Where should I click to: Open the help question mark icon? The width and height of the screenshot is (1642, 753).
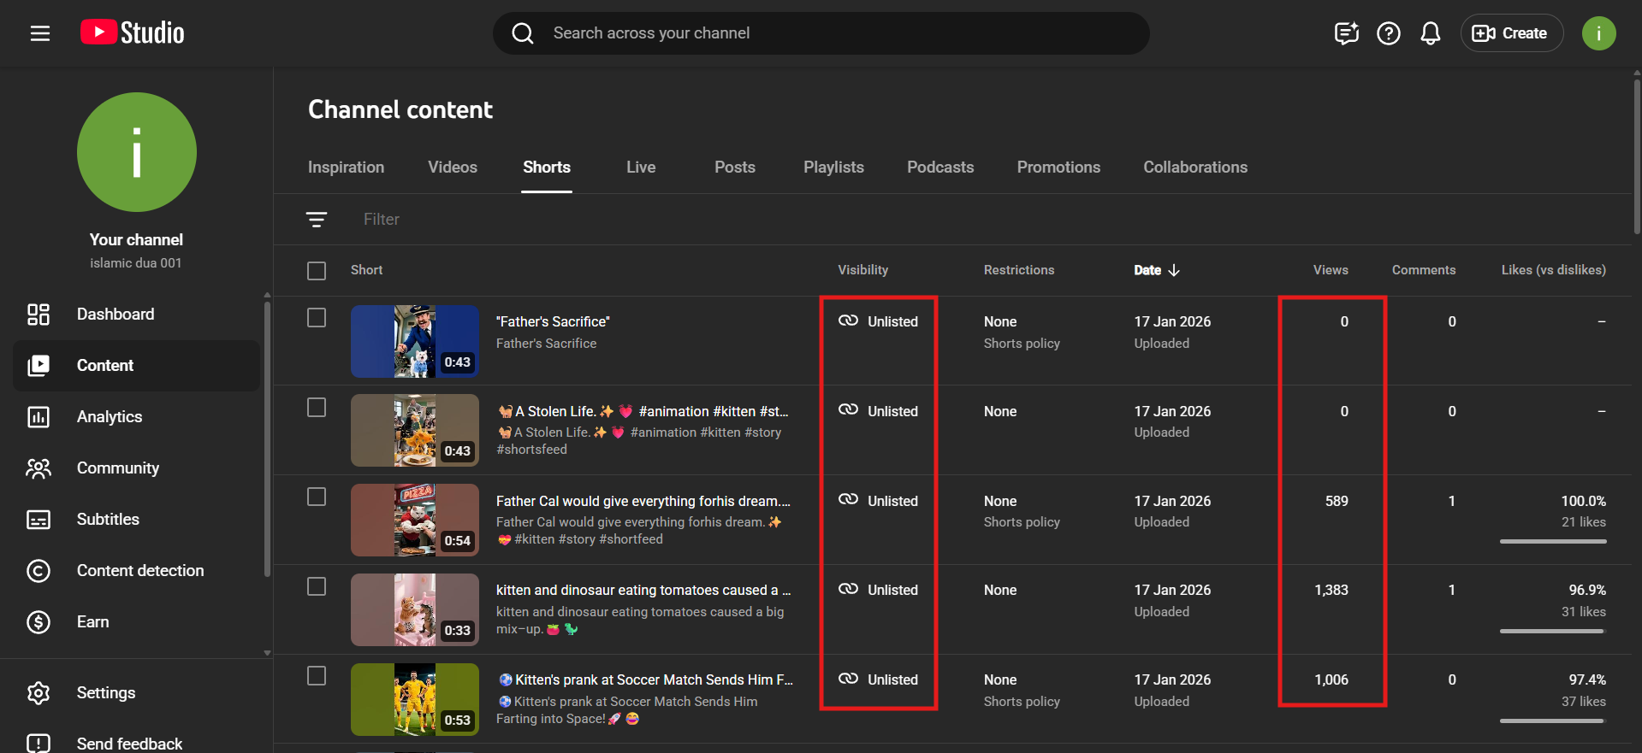[x=1388, y=33]
